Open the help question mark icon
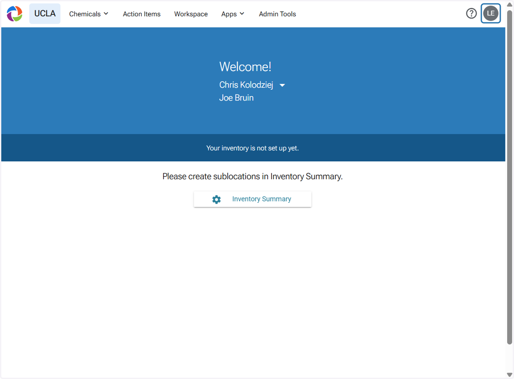 (x=471, y=13)
